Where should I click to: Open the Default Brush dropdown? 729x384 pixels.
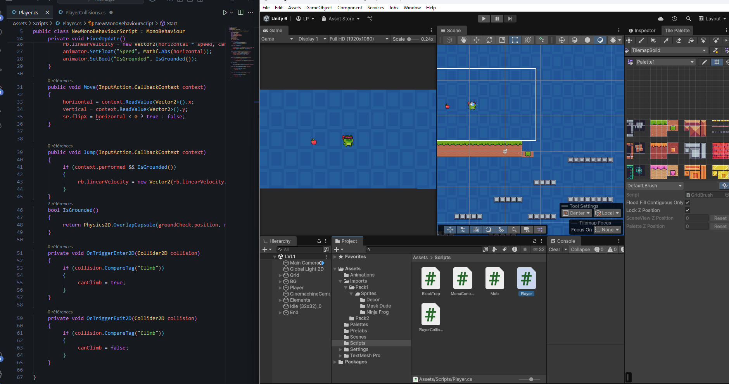pos(655,186)
